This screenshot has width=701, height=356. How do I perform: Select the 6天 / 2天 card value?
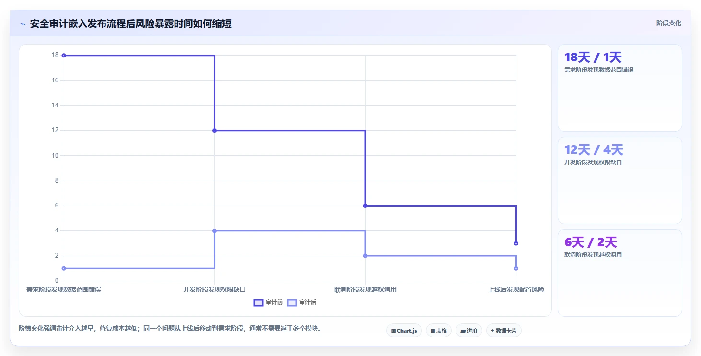(591, 242)
